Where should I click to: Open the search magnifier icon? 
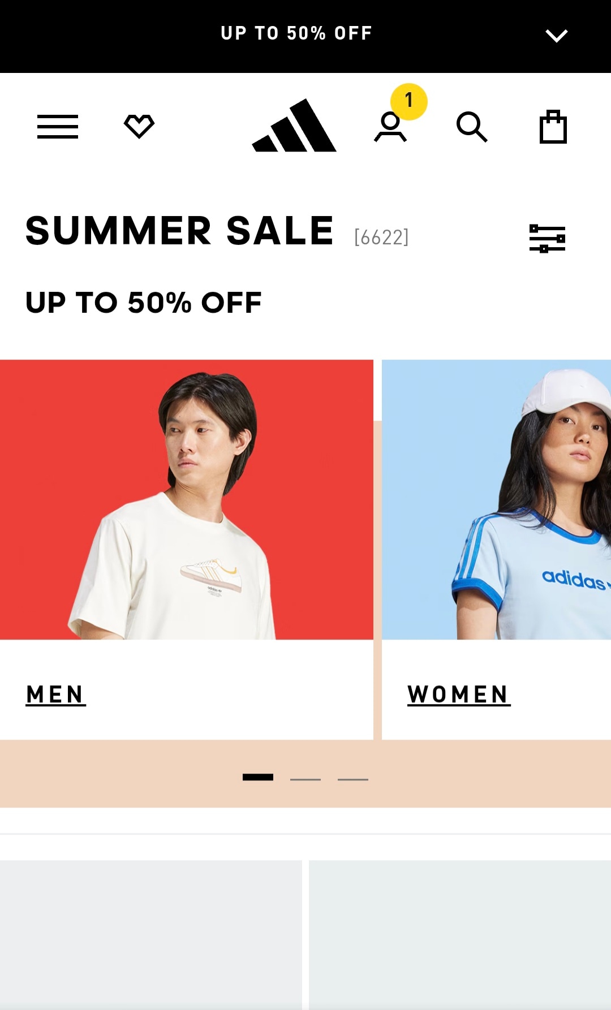[x=472, y=127]
